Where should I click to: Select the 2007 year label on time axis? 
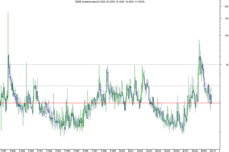pos(186,151)
